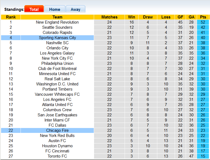
Task: Open Seattle Sounders team page
Action: point(57,27)
